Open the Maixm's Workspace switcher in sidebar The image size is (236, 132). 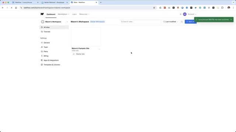tap(54, 22)
